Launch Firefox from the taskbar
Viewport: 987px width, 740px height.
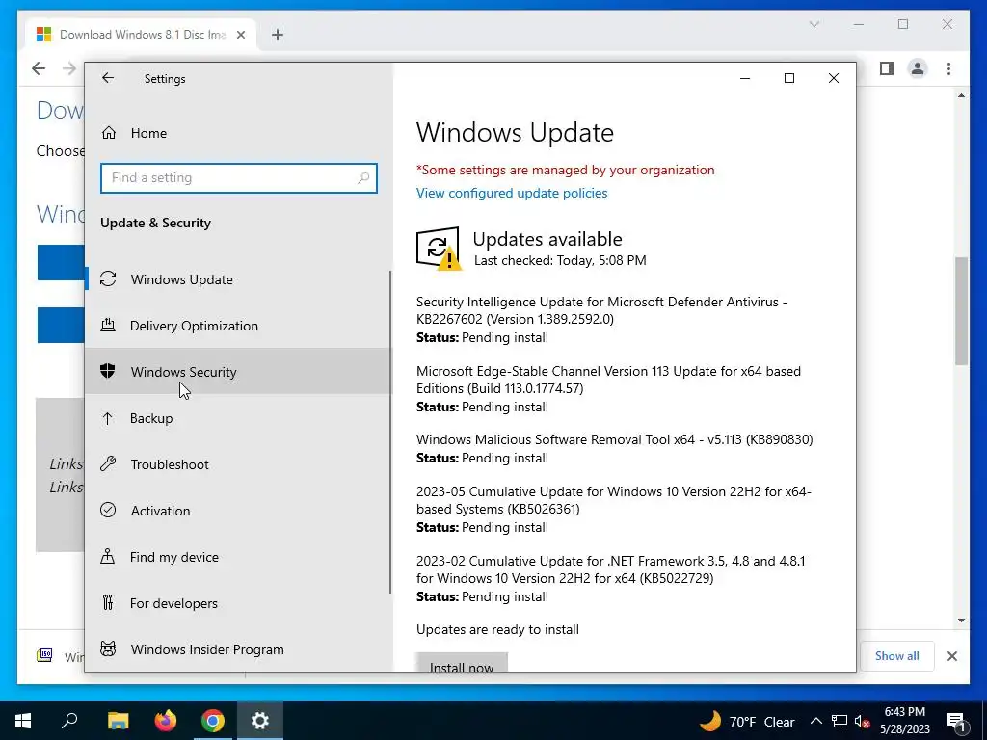(166, 721)
